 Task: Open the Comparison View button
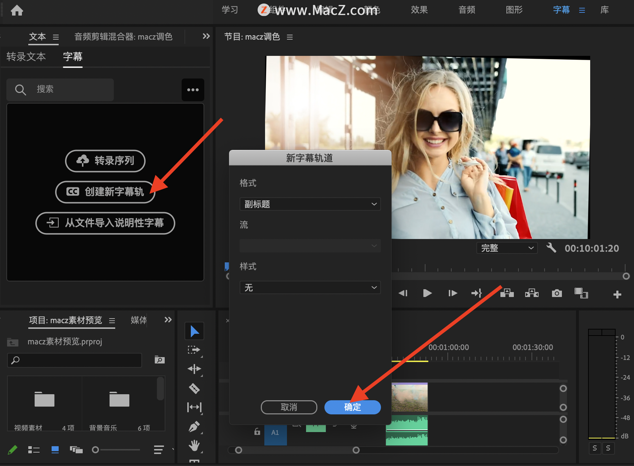coord(581,293)
